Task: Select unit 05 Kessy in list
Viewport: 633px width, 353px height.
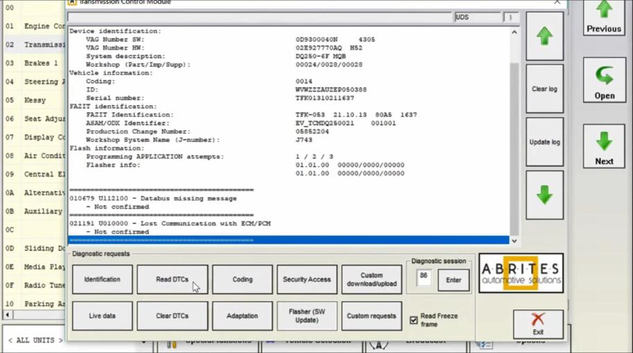Action: point(35,100)
